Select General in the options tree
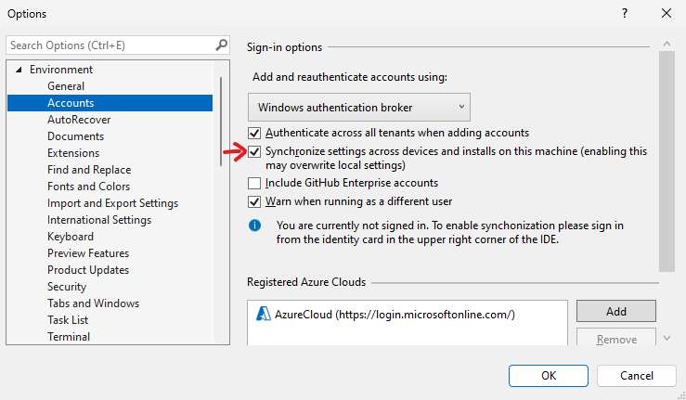The height and width of the screenshot is (400, 686). pyautogui.click(x=66, y=86)
